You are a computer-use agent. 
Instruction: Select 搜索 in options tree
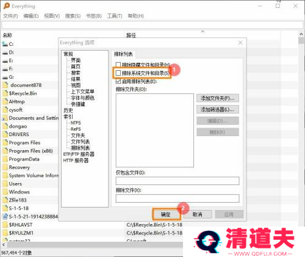(x=76, y=73)
